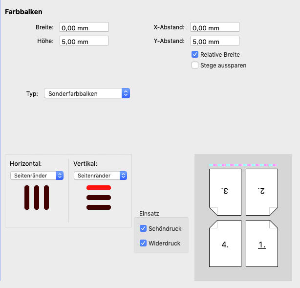Select the bottom horizontal bar icon
Screen dimensions: 300x288
(99, 207)
